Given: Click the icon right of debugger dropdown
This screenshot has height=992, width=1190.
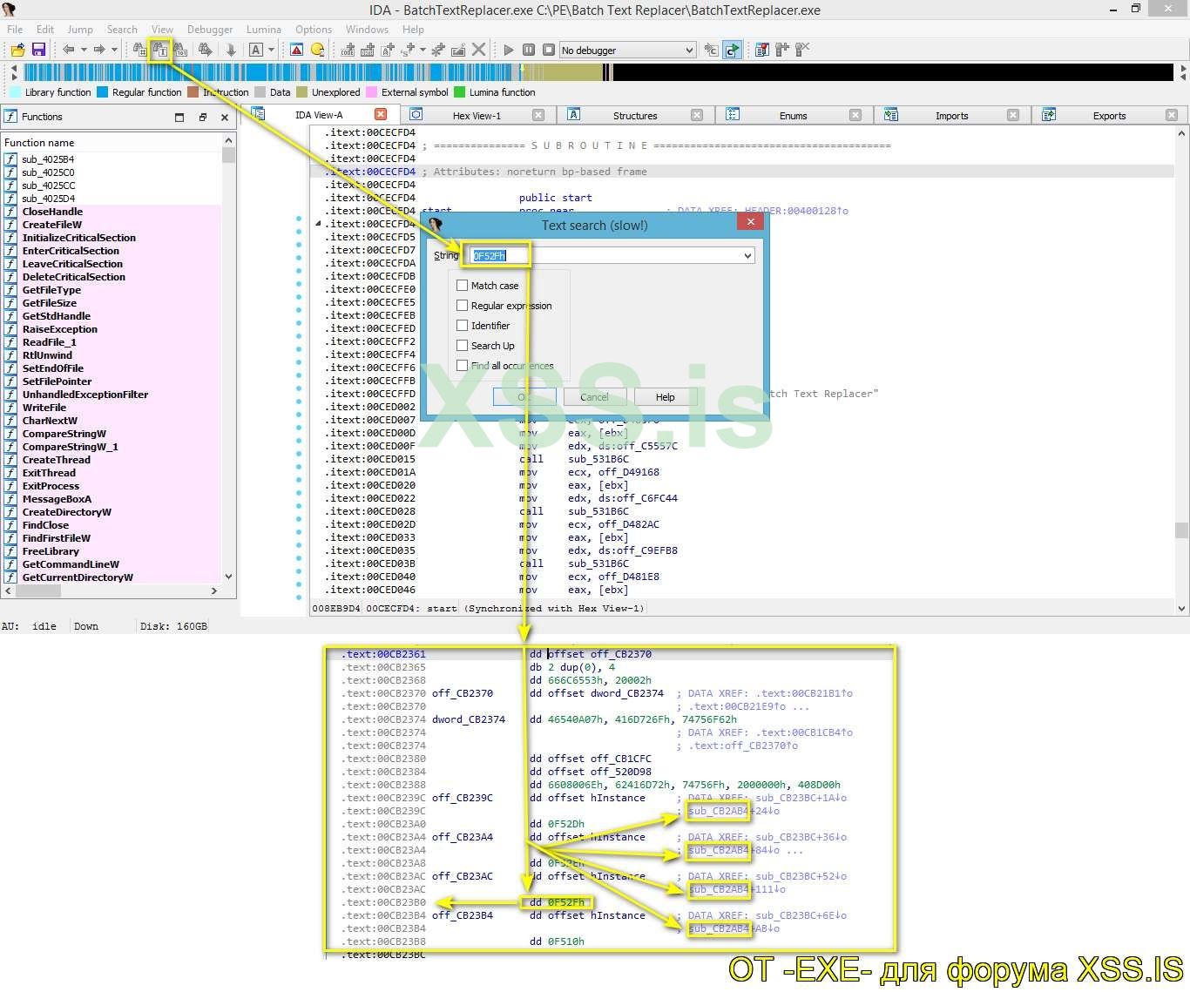Looking at the screenshot, I should click(x=711, y=50).
